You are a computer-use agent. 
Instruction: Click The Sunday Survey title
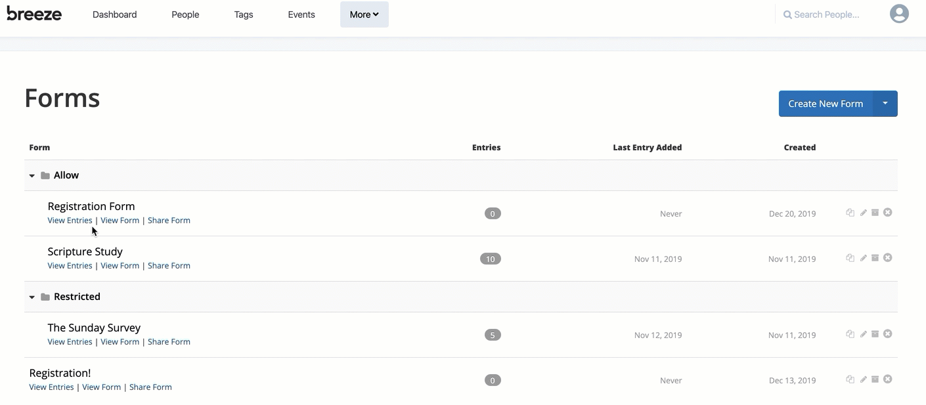(x=94, y=328)
